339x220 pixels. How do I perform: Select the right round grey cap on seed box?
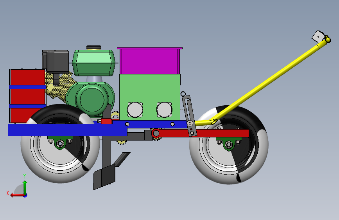tap(164, 110)
